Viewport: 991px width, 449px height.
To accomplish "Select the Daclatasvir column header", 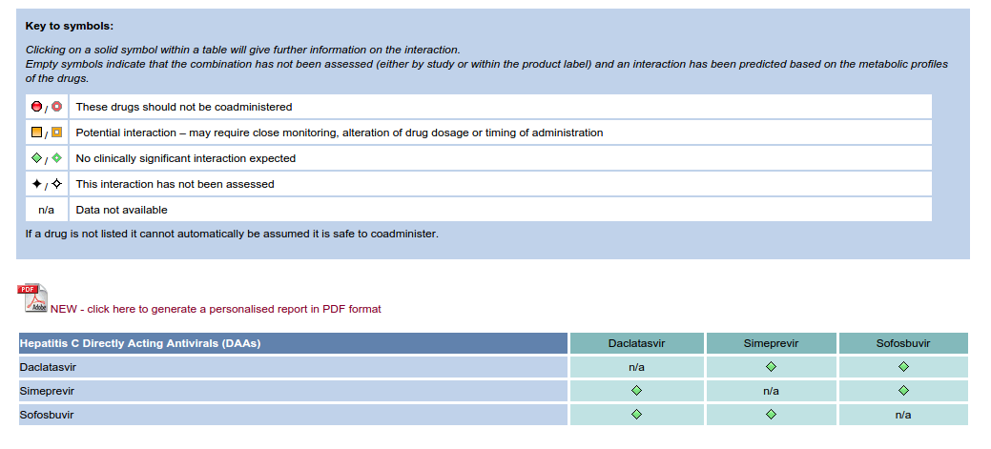I will pyautogui.click(x=636, y=343).
